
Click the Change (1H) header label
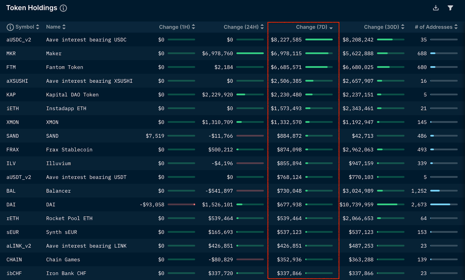[x=174, y=27]
